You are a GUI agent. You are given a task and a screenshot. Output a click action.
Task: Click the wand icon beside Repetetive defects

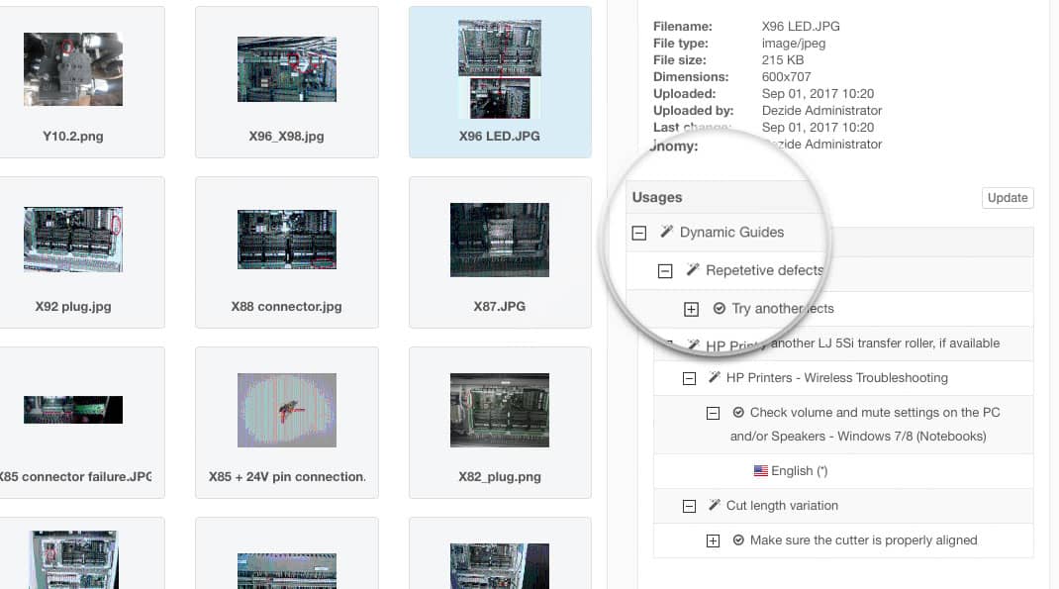pos(692,269)
